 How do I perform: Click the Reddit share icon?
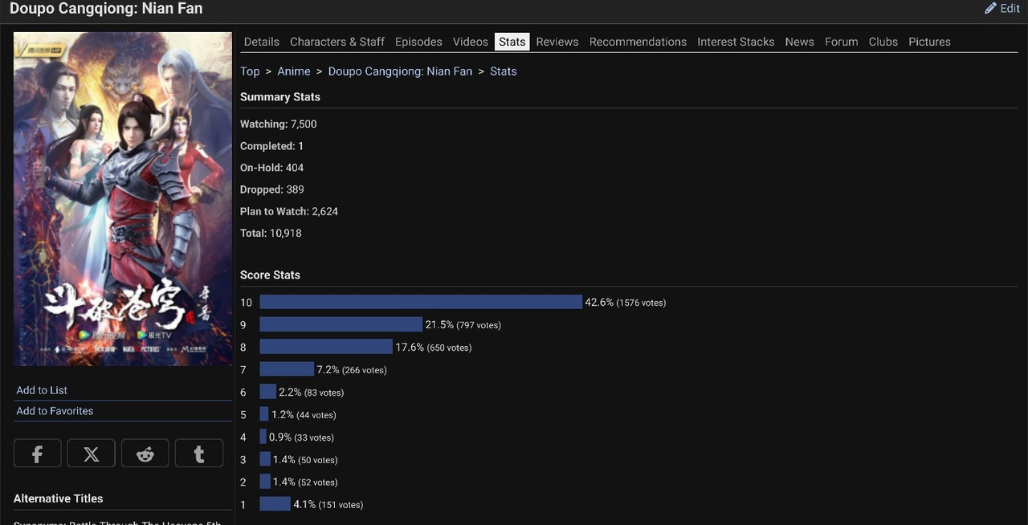point(145,454)
